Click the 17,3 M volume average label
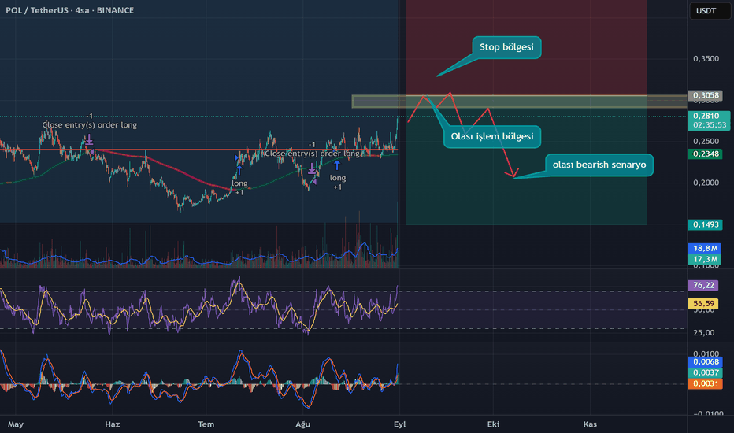This screenshot has height=433, width=734. click(706, 259)
